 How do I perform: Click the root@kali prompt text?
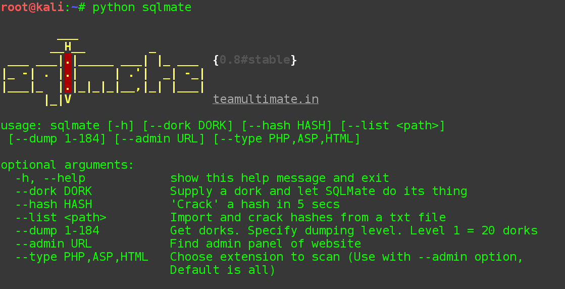32,7
